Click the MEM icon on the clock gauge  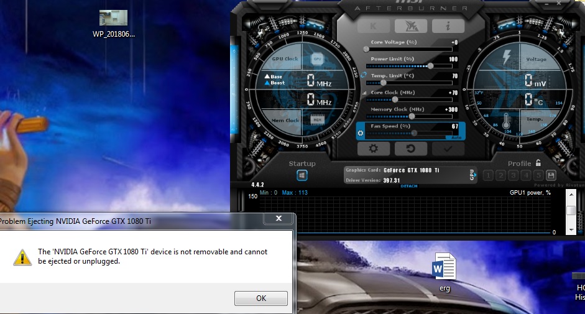click(317, 120)
